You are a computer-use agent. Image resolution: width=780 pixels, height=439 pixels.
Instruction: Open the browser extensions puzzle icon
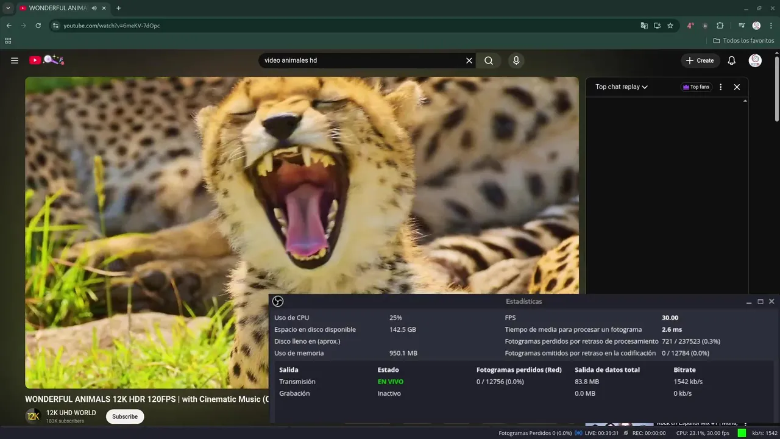(x=720, y=26)
